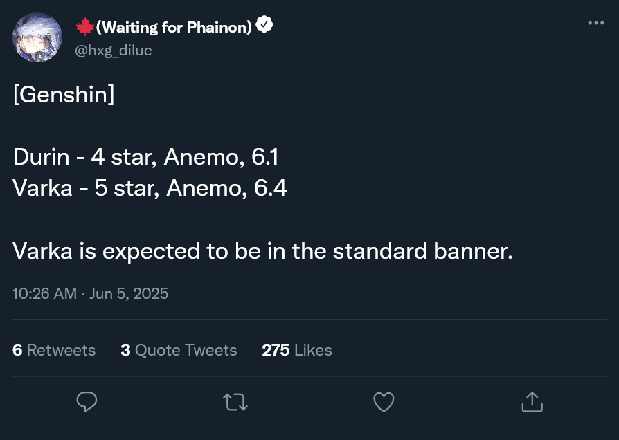The image size is (619, 440).
Task: View the 6 Retweets list
Action: (54, 350)
